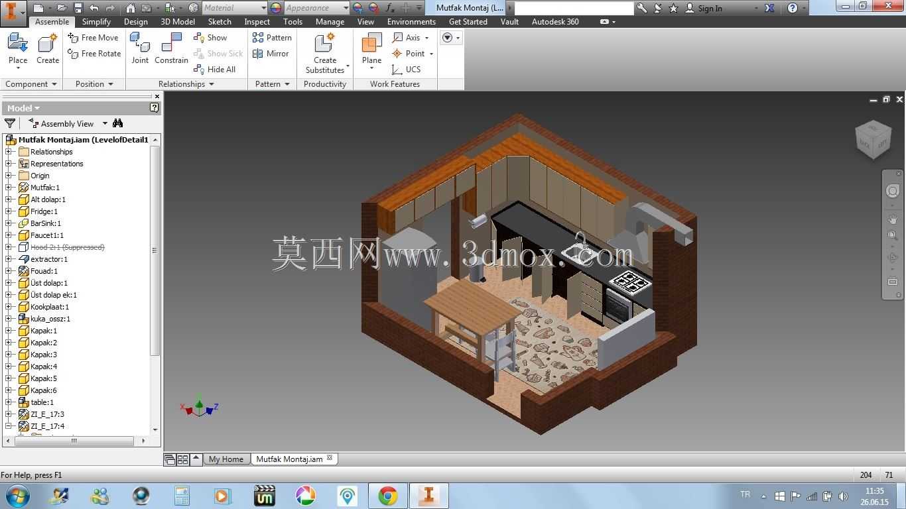The height and width of the screenshot is (509, 906).
Task: Click the Windows Start button
Action: 17,496
